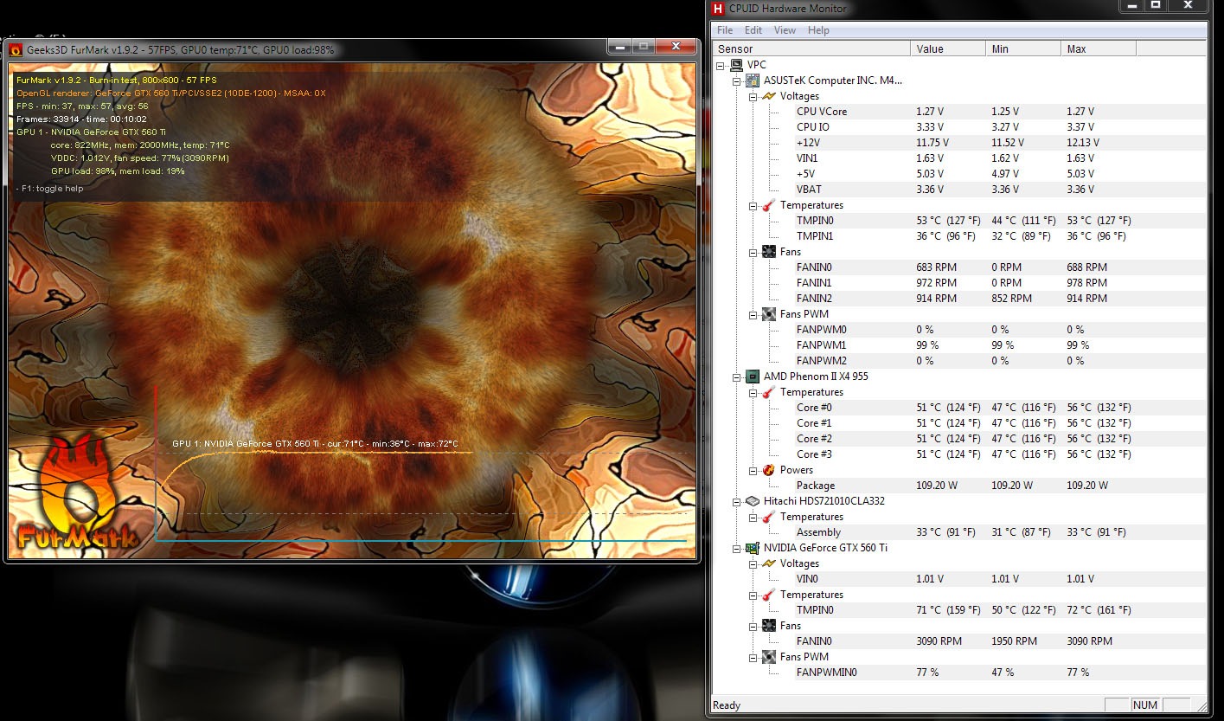The image size is (1224, 721).
Task: Click the CPUID Hardware Monitor title bar icon
Action: 718,9
